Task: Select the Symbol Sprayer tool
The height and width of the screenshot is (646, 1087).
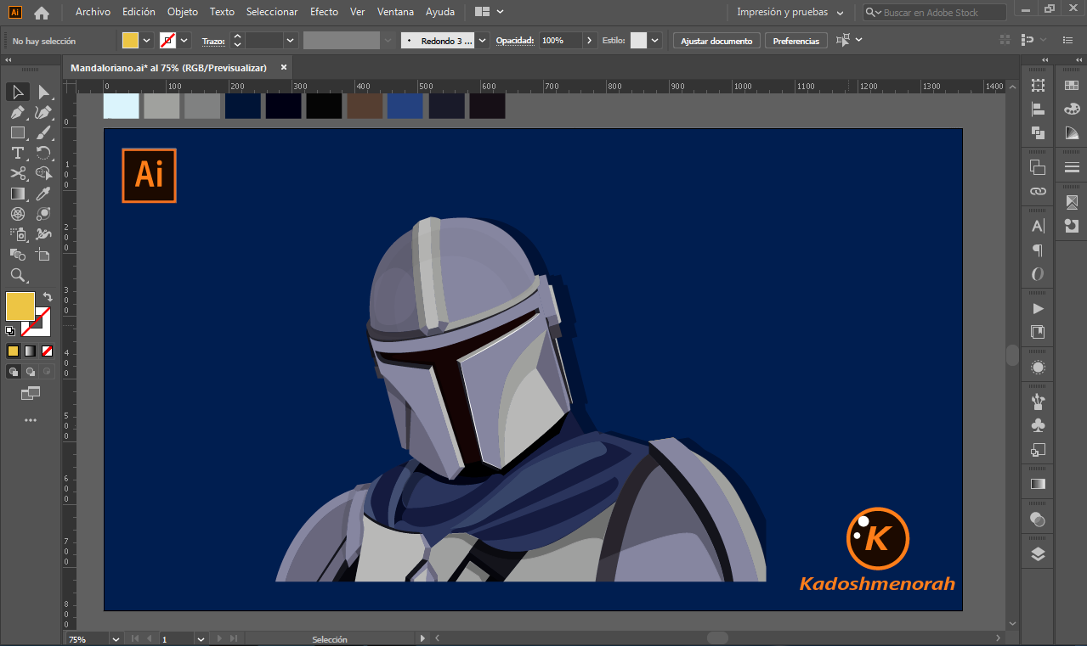Action: 17,234
